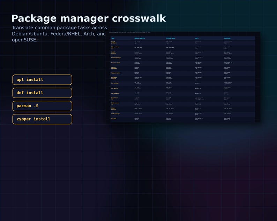The image size is (277, 221).
Task: Click the "DEBIAN / UBUNTU" column header
Action: (140, 38)
